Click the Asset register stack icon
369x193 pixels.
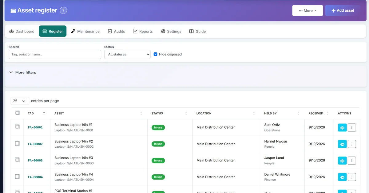click(x=13, y=11)
